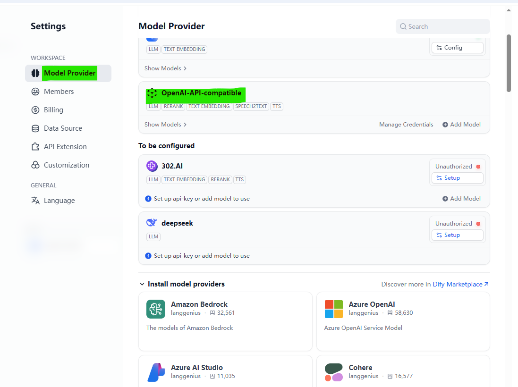Image resolution: width=518 pixels, height=387 pixels.
Task: Open the Dify Marketplace link
Action: click(x=460, y=284)
